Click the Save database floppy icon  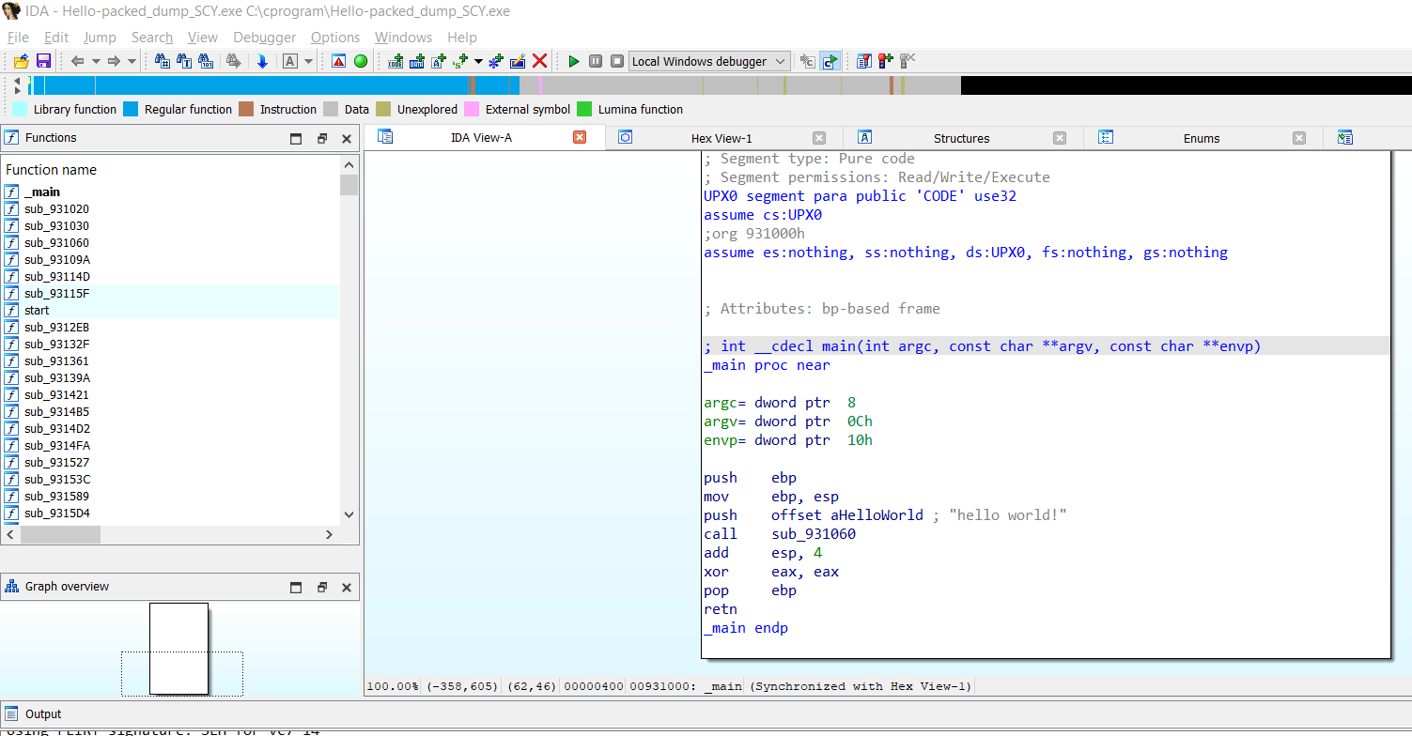(43, 61)
